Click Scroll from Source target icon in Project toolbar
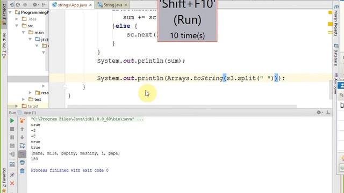Viewport: 344px width, 193px height. point(18,5)
